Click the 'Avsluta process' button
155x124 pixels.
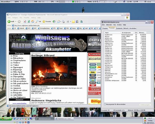[145, 105]
